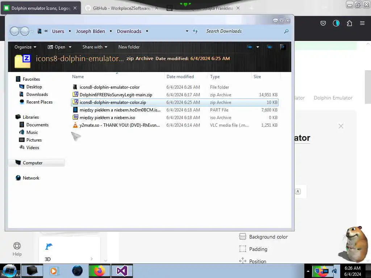The image size is (371, 278).
Task: Click the black folder taskbar icon
Action: pyautogui.click(x=32, y=271)
